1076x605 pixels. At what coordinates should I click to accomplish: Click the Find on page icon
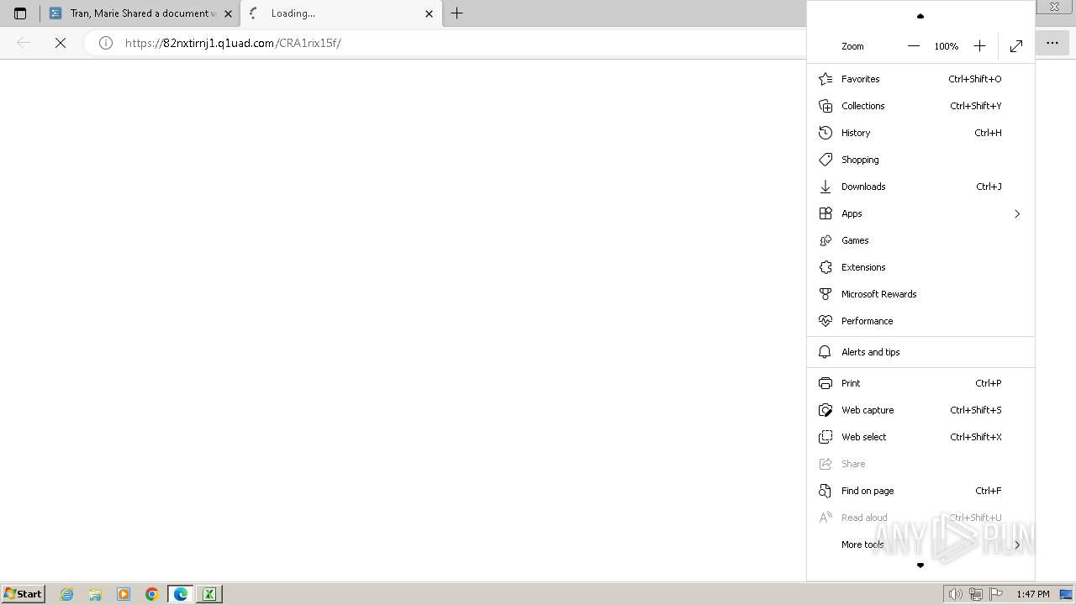point(825,491)
